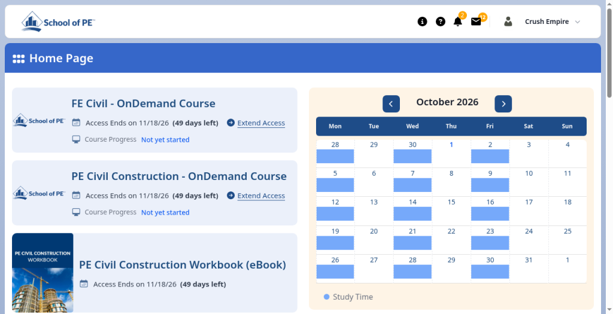Click the user avatar icon
613x314 pixels.
(508, 22)
